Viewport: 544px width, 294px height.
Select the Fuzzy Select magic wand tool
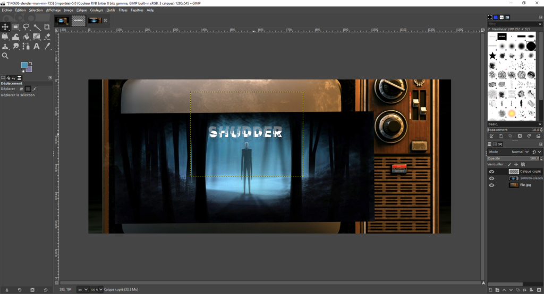point(37,27)
